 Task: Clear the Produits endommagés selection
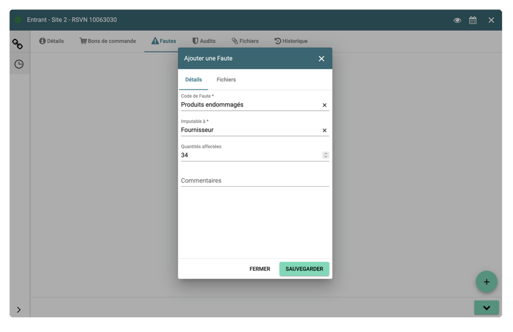pyautogui.click(x=324, y=105)
